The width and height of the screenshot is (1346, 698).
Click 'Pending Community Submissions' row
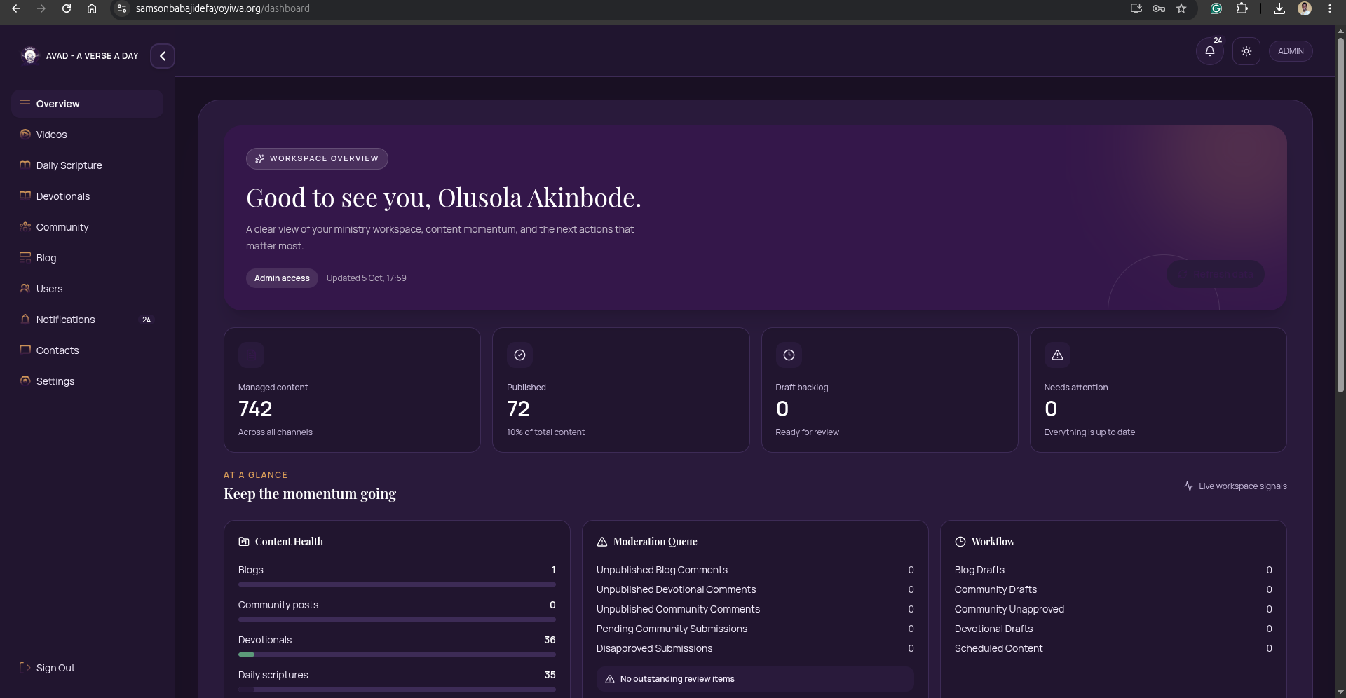tap(755, 629)
